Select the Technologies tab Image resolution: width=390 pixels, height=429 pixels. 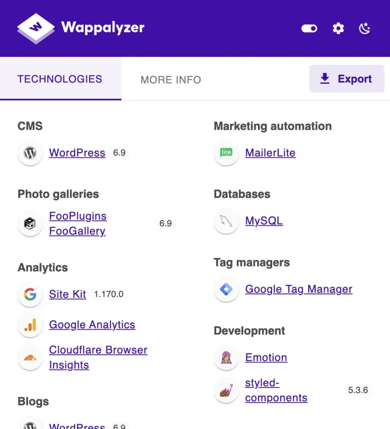point(60,79)
